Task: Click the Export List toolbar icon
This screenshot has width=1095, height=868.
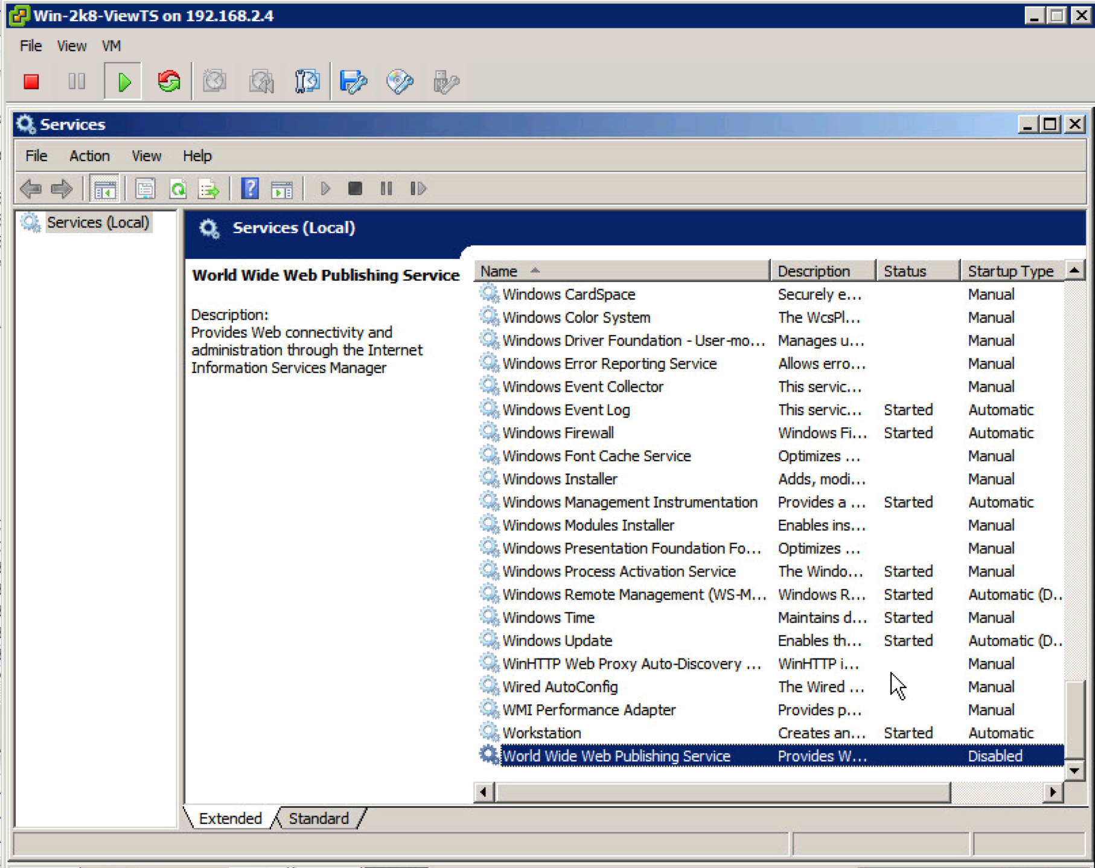Action: point(209,190)
